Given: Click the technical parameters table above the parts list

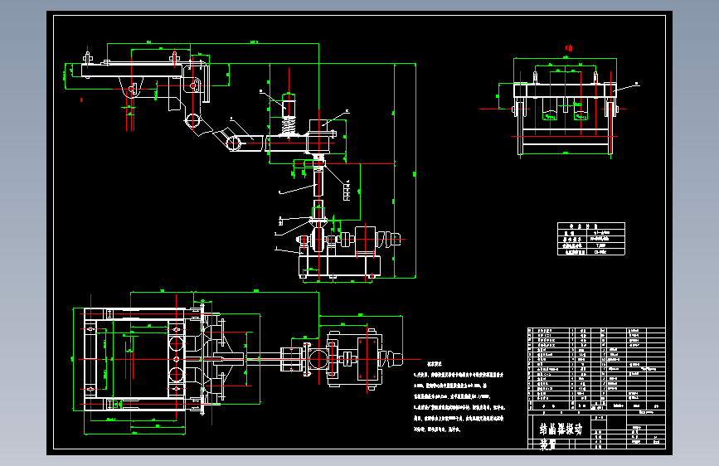Looking at the screenshot, I should pyautogui.click(x=591, y=239).
